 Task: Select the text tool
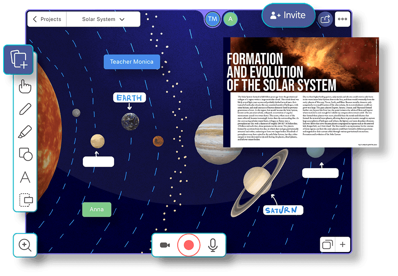click(x=25, y=177)
